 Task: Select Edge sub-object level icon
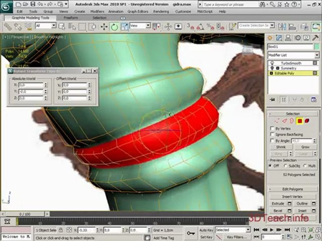point(284,121)
